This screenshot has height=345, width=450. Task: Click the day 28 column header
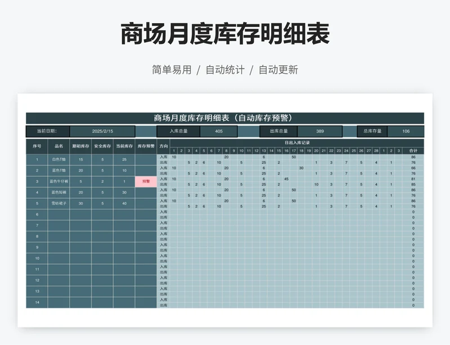tap(376, 151)
